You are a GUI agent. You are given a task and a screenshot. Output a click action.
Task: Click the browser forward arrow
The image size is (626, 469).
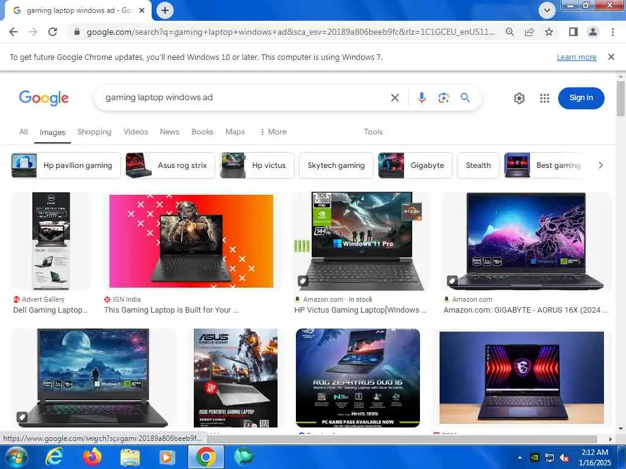click(33, 32)
